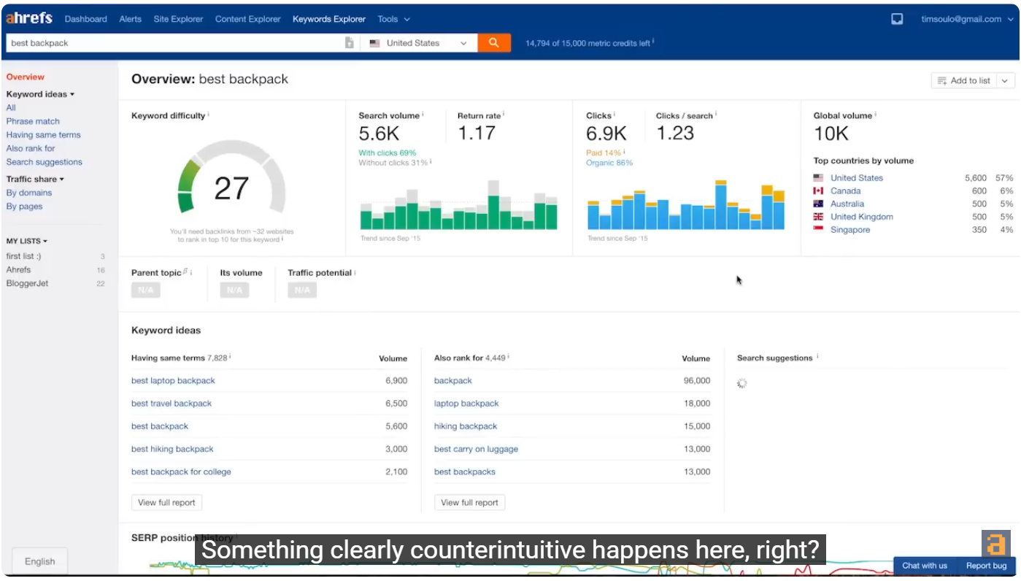The width and height of the screenshot is (1021, 581).
Task: Select Overview in the sidebar
Action: tap(26, 77)
